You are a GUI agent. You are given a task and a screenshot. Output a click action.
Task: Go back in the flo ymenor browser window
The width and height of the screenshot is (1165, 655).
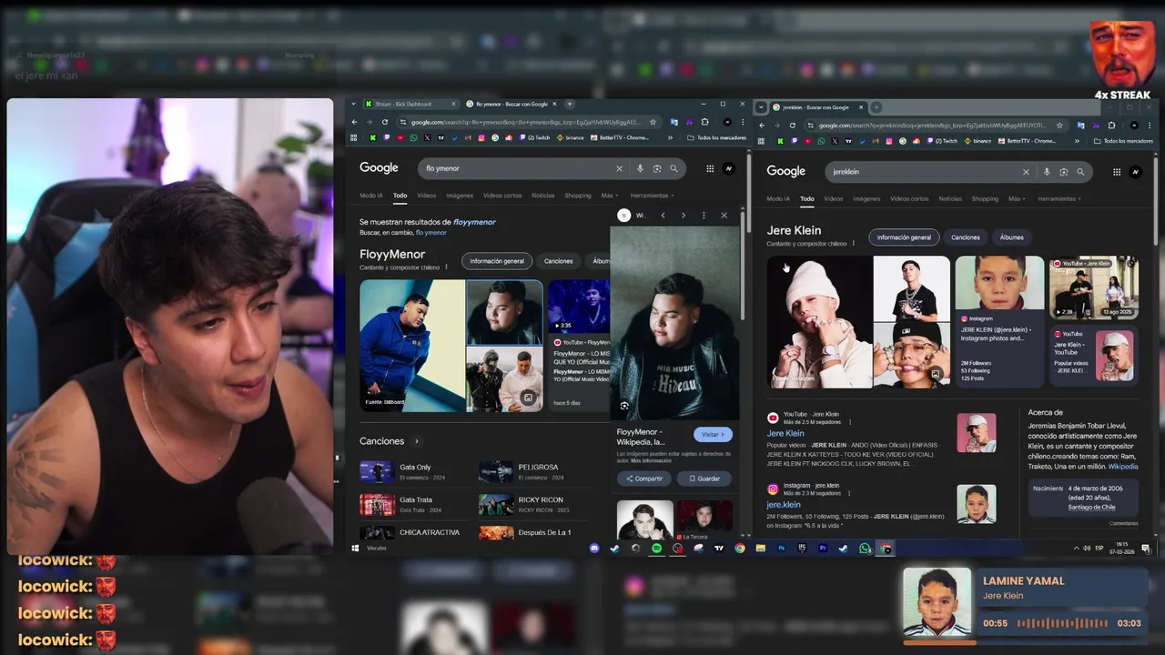(x=355, y=122)
